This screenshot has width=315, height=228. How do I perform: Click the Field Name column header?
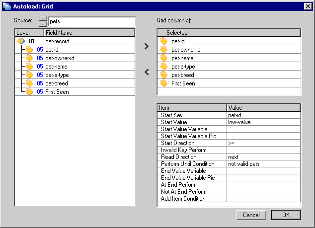pyautogui.click(x=89, y=33)
